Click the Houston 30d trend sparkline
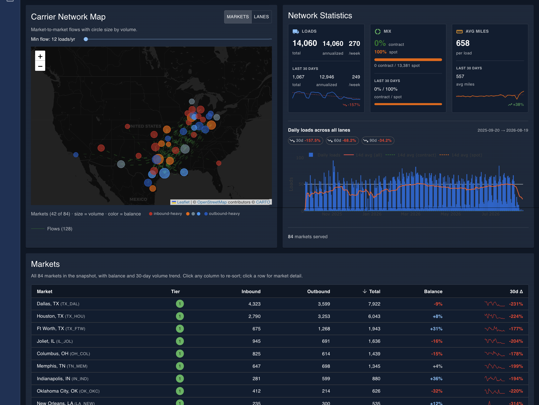 click(x=495, y=316)
